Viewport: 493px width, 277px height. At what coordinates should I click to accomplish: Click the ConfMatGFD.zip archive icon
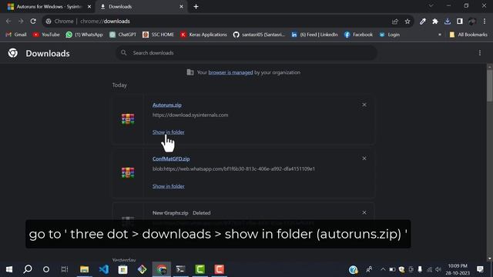tap(128, 173)
